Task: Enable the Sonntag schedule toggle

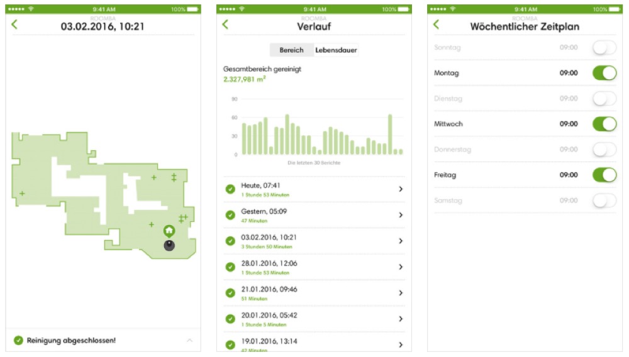Action: [604, 48]
